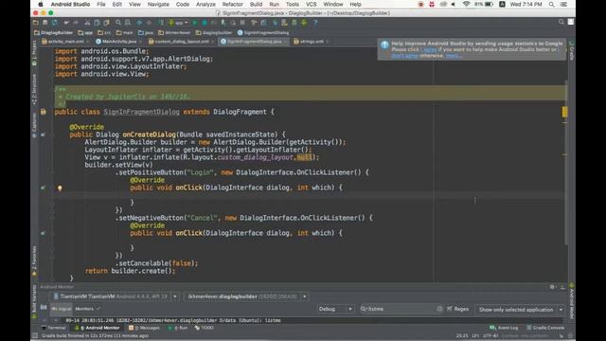The height and width of the screenshot is (341, 606).
Task: Open the Show only selected application dropdown
Action: point(520,310)
